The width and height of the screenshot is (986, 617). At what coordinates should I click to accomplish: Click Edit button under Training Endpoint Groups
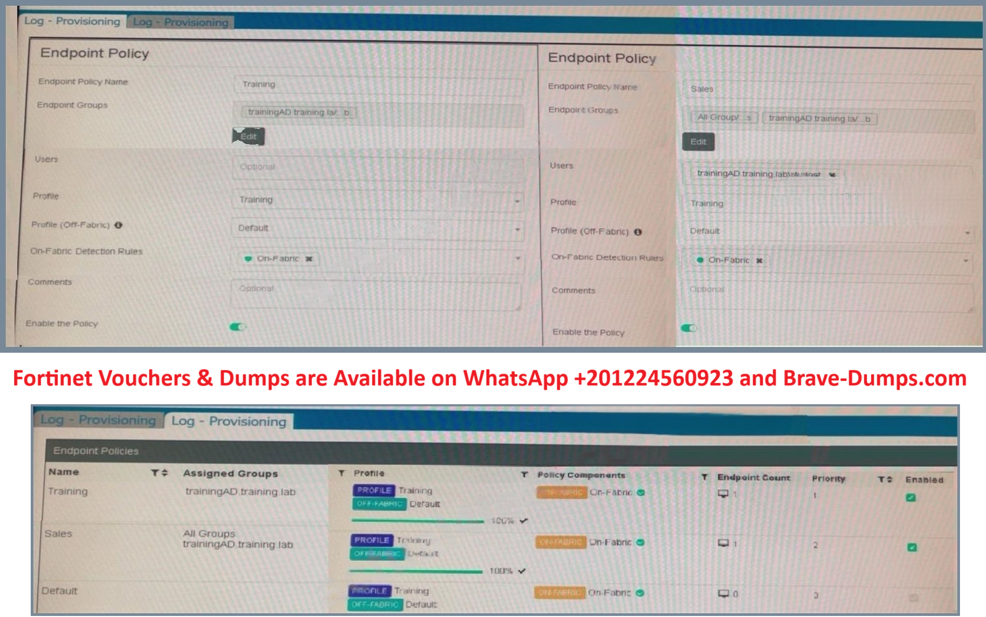[248, 137]
